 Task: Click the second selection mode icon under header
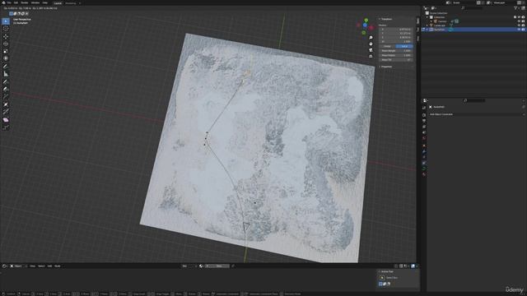pos(15,14)
